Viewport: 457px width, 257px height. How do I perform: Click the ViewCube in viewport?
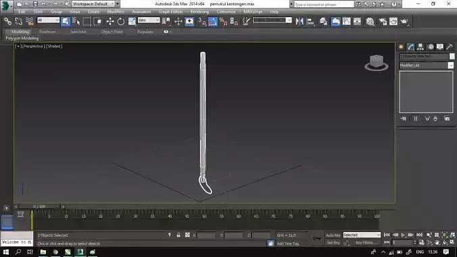(x=377, y=62)
